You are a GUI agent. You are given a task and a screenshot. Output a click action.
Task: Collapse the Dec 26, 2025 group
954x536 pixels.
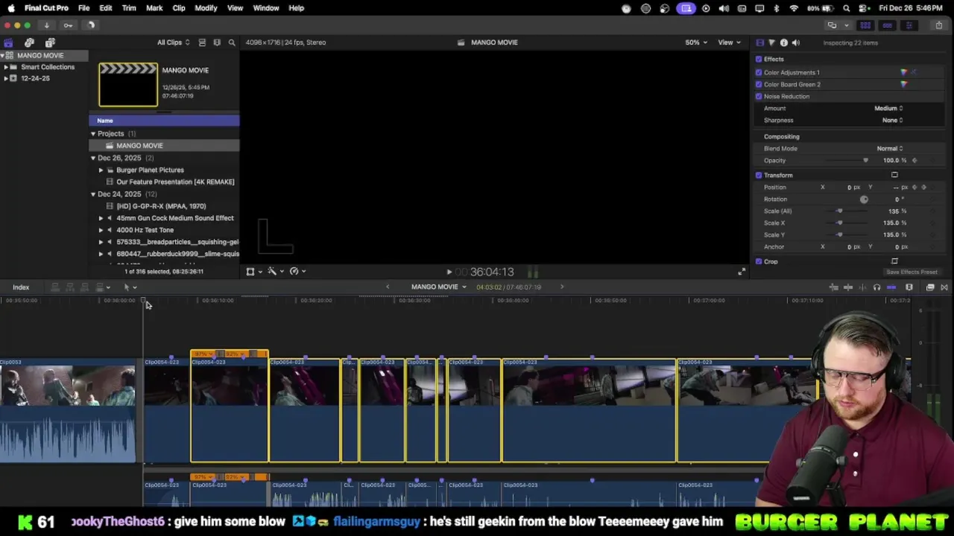(x=93, y=158)
